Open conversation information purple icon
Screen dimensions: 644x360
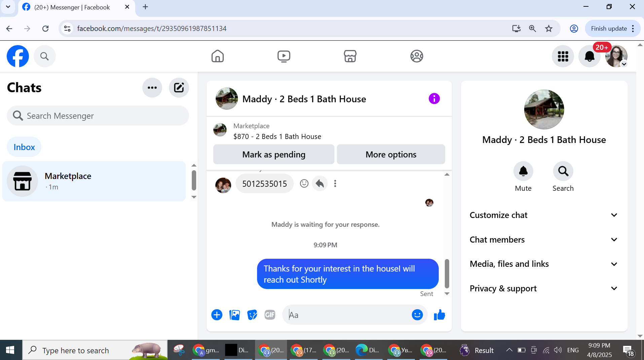click(x=434, y=99)
